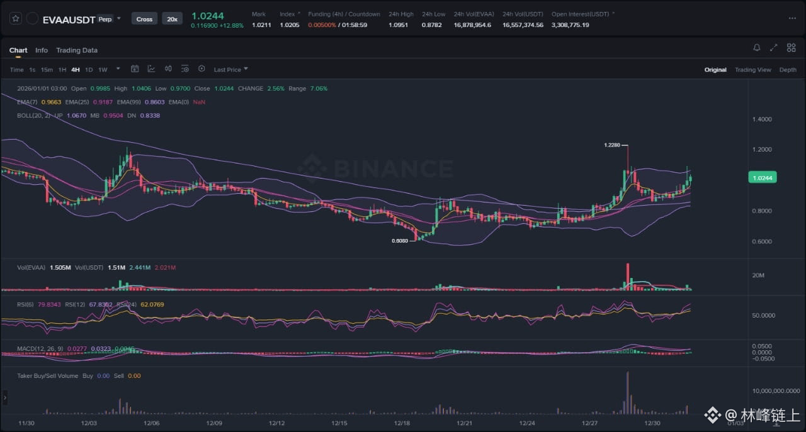Viewport: 806px width, 432px height.
Task: Switch to the Trading View chart
Action: tap(753, 70)
